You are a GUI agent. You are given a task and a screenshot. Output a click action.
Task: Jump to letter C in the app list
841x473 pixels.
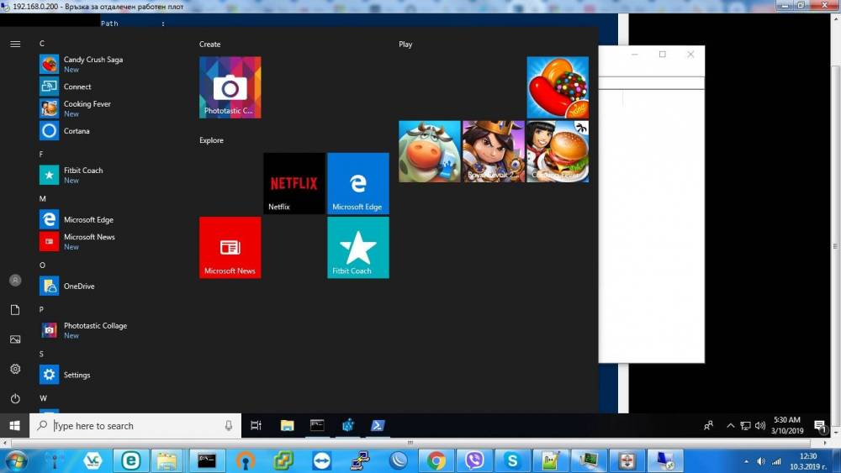[42, 44]
